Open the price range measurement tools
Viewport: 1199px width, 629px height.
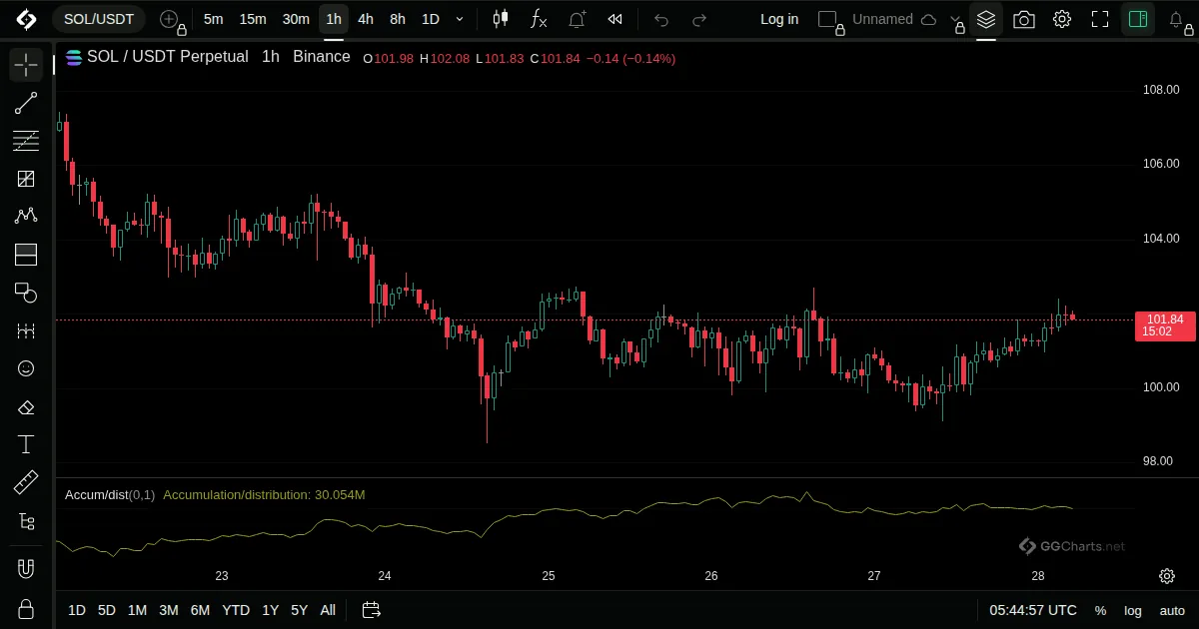[x=26, y=330]
